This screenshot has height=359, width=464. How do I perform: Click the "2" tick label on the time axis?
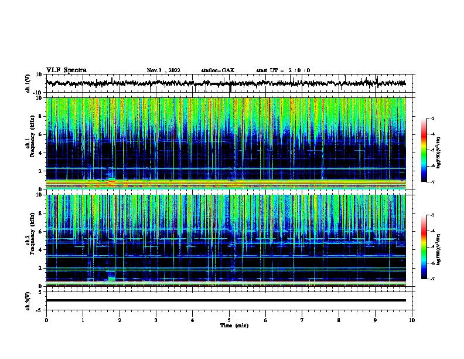click(120, 320)
